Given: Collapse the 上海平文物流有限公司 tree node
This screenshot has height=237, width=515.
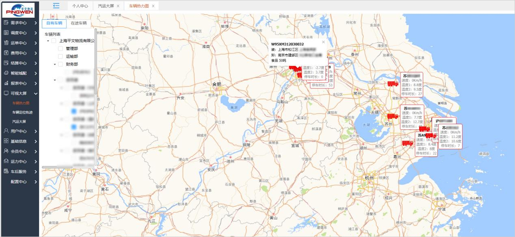Looking at the screenshot, I should (x=48, y=41).
